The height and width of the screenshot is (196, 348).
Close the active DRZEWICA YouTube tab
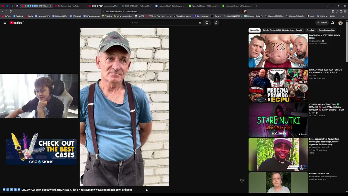pos(51,6)
